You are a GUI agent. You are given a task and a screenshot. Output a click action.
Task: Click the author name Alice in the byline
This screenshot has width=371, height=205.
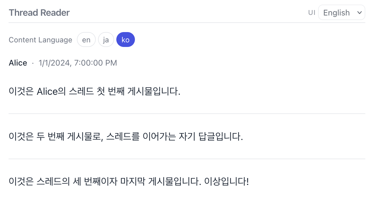click(x=18, y=63)
